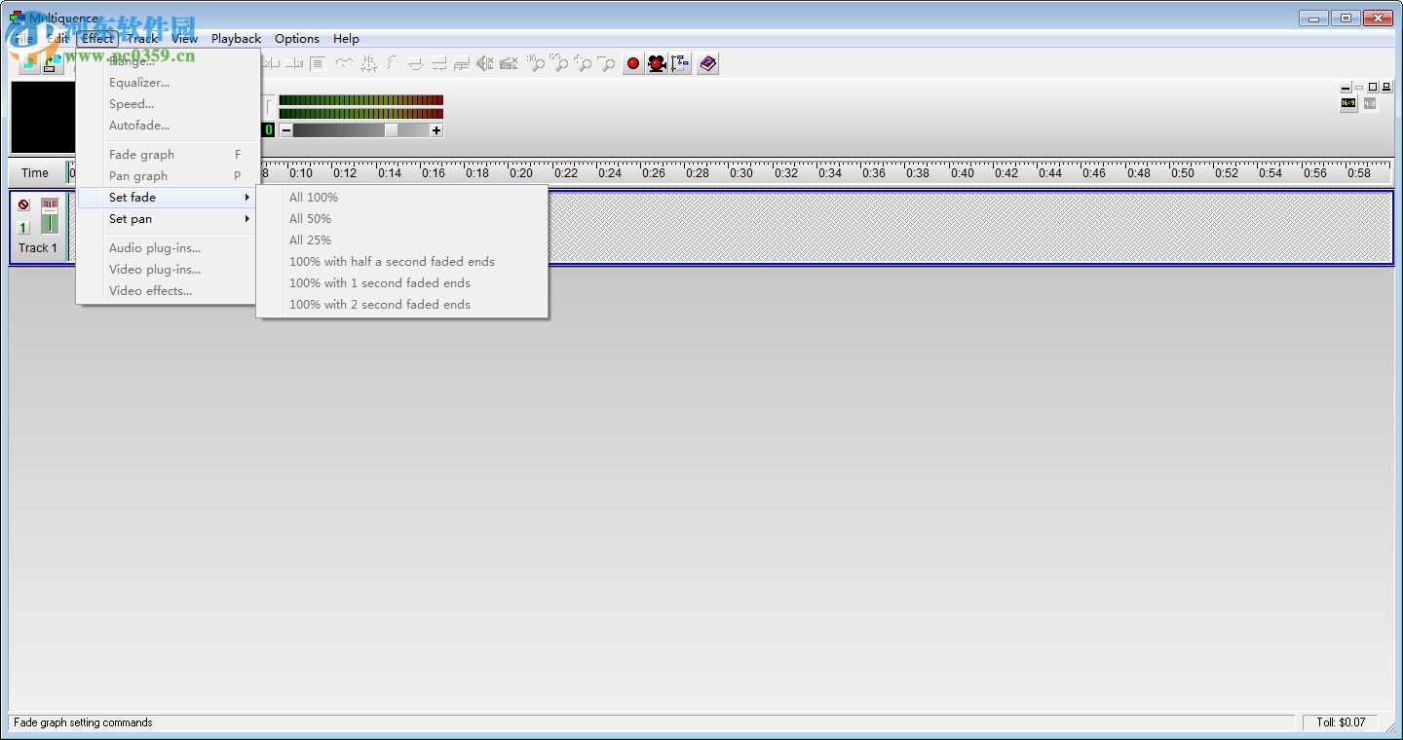Click the minimize preview panel button
Screen dimensions: 1403x740
[1346, 88]
